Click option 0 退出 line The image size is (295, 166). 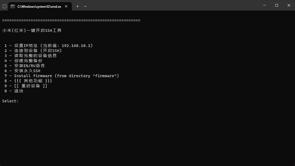pyautogui.click(x=14, y=91)
